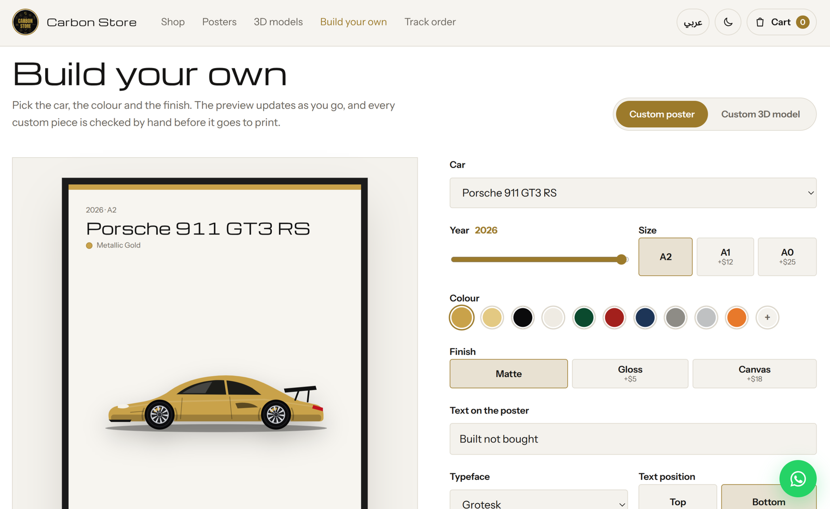The height and width of the screenshot is (509, 830).
Task: Open Track order page
Action: pyautogui.click(x=430, y=22)
